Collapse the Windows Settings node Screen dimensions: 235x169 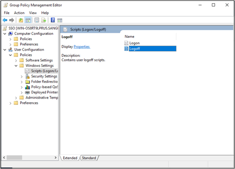[x=16, y=66]
